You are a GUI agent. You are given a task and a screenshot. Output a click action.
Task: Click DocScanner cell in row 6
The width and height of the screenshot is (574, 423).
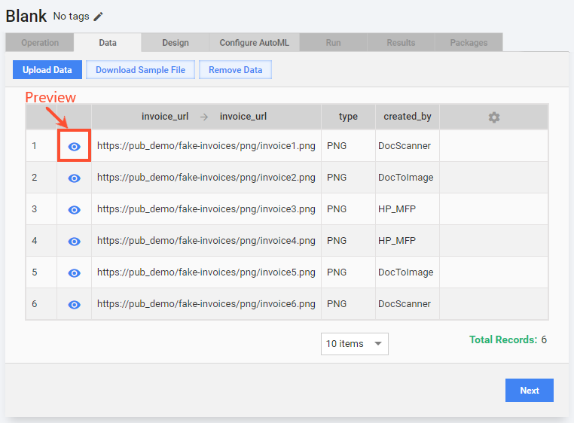point(407,304)
